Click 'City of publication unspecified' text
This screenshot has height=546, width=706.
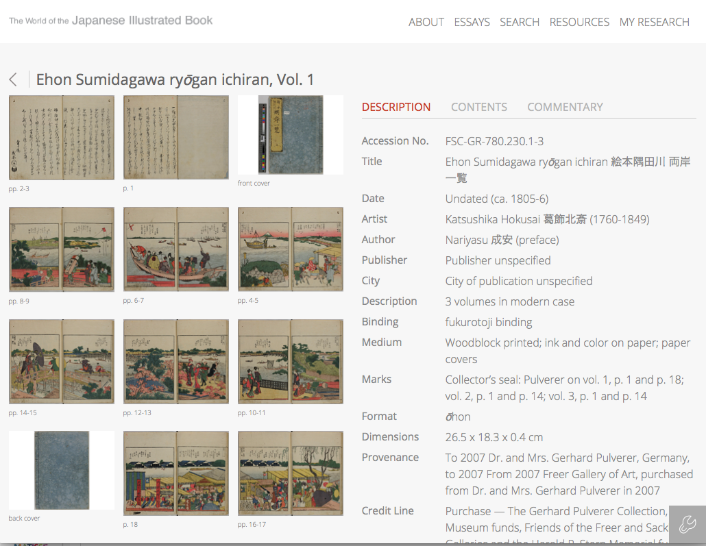click(x=519, y=281)
